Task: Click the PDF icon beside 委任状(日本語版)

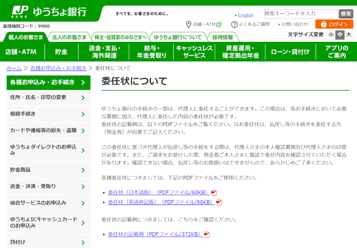Action: click(214, 193)
